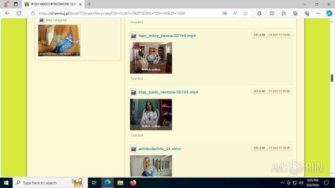This screenshot has height=188, width=335.
Task: Turn on Read aloud
Action: coord(235,13)
